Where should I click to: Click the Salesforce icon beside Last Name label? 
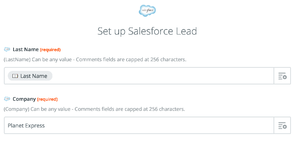pos(7,49)
